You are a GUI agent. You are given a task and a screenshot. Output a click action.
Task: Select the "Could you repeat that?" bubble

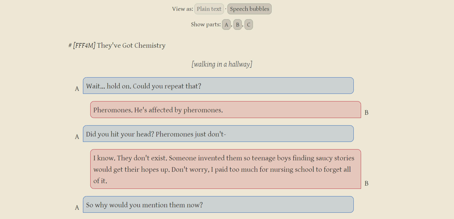pos(218,86)
